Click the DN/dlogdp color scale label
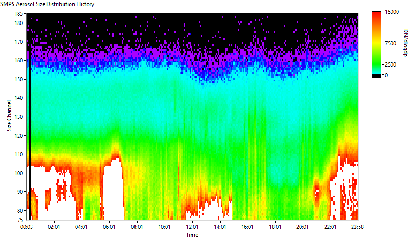 click(405, 43)
